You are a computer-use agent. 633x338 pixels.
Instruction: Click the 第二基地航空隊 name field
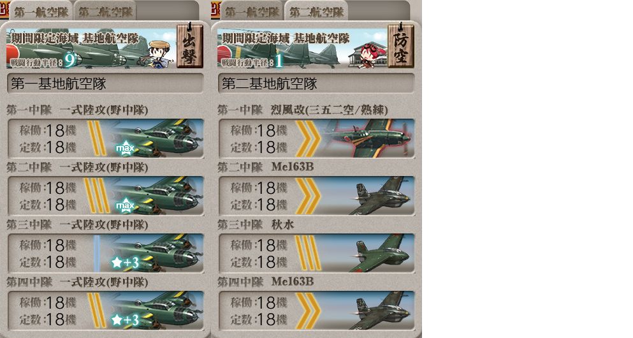click(316, 84)
